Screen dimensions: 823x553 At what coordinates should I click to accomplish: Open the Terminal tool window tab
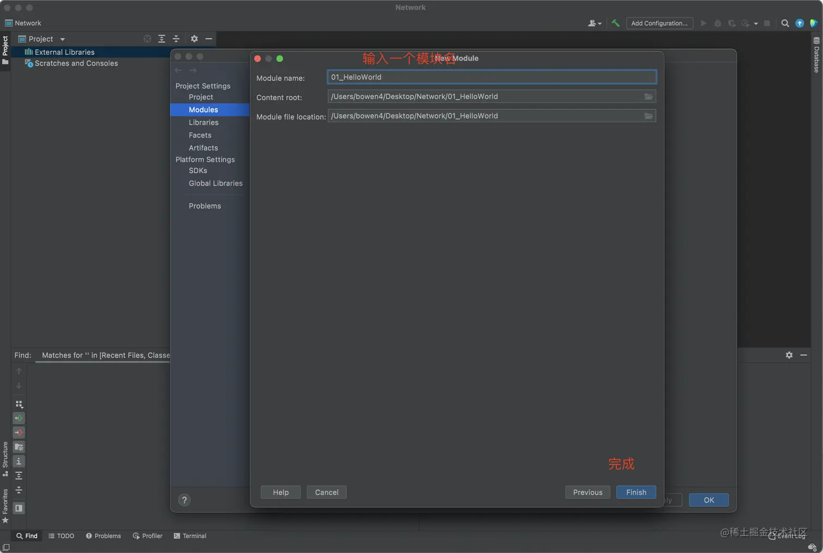(x=189, y=536)
